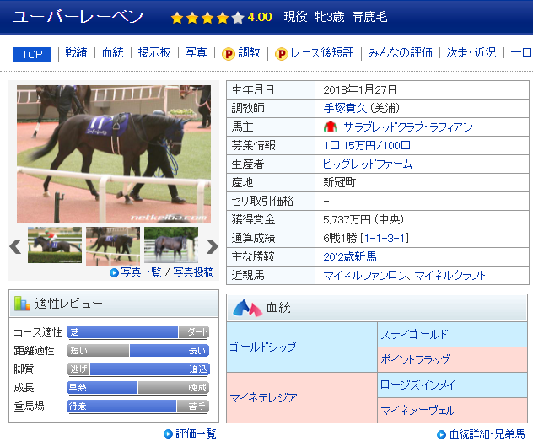
Task: Open trainer 手塚貴久 link
Action: [345, 109]
